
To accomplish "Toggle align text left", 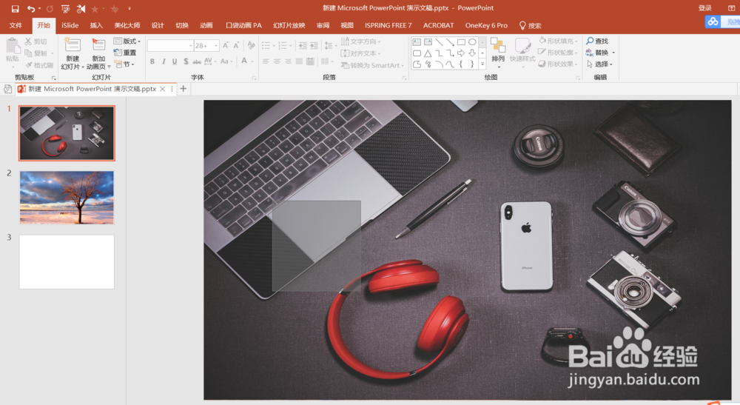I will (x=266, y=61).
